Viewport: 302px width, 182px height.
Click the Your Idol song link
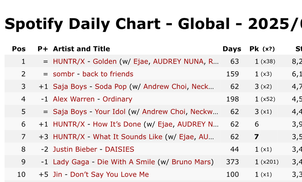tap(110, 112)
